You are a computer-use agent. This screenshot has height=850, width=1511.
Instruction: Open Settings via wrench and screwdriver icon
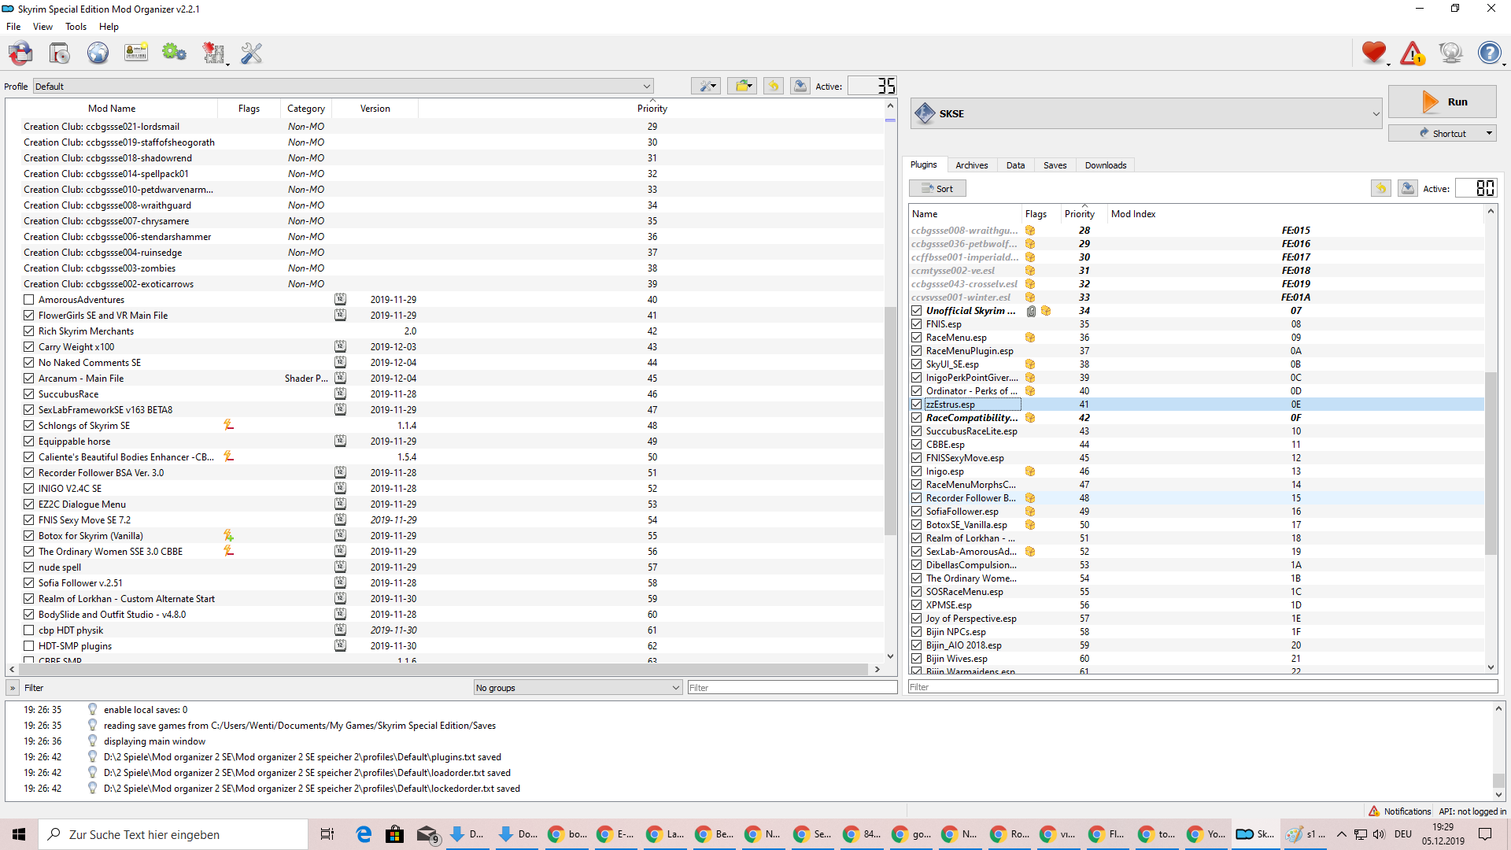coord(251,54)
